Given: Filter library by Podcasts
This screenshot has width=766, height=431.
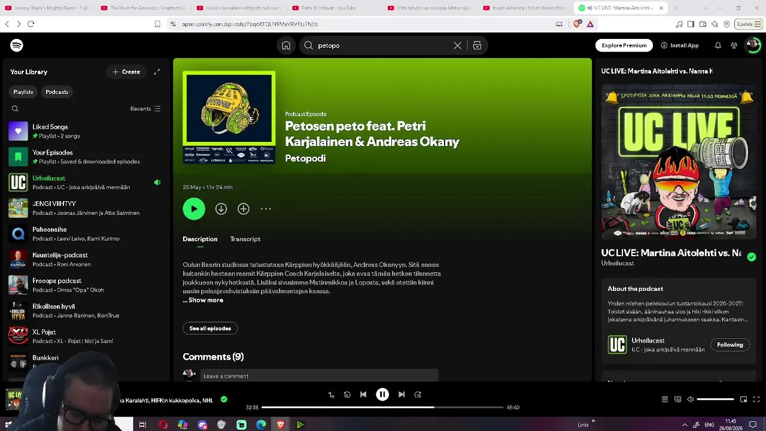Looking at the screenshot, I should [57, 92].
